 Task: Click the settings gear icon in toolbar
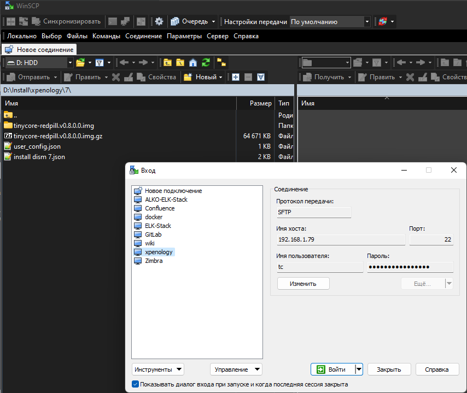click(159, 22)
